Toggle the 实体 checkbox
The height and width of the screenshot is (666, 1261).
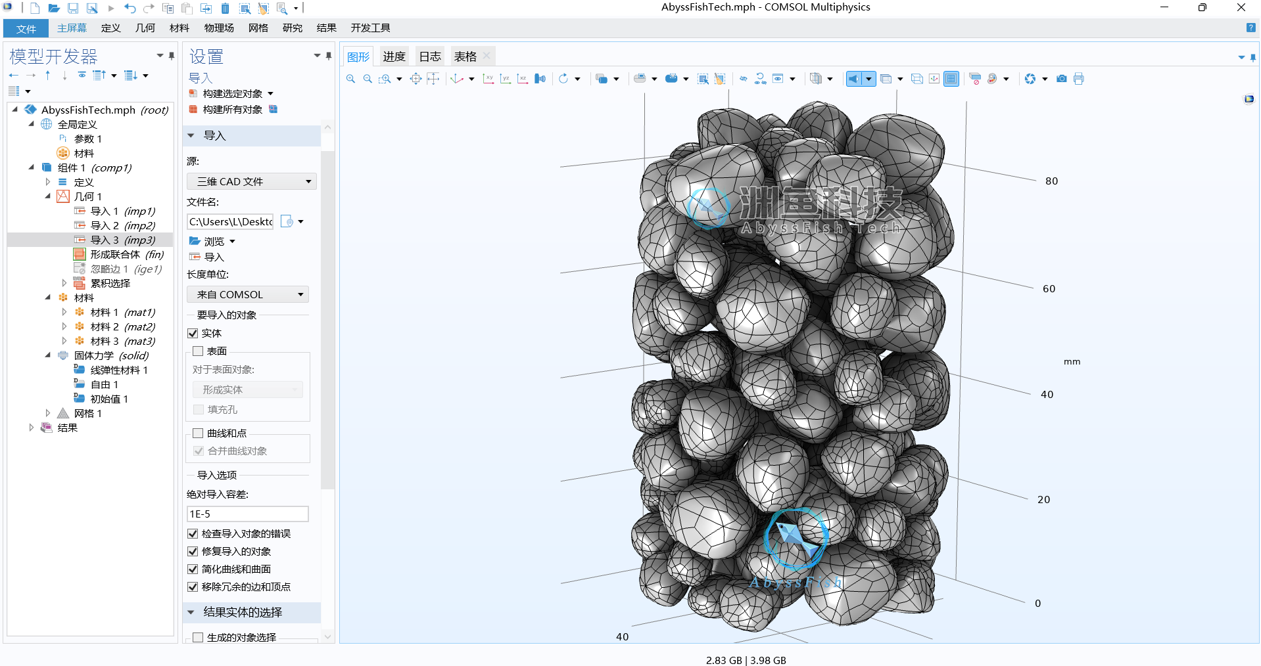point(193,334)
